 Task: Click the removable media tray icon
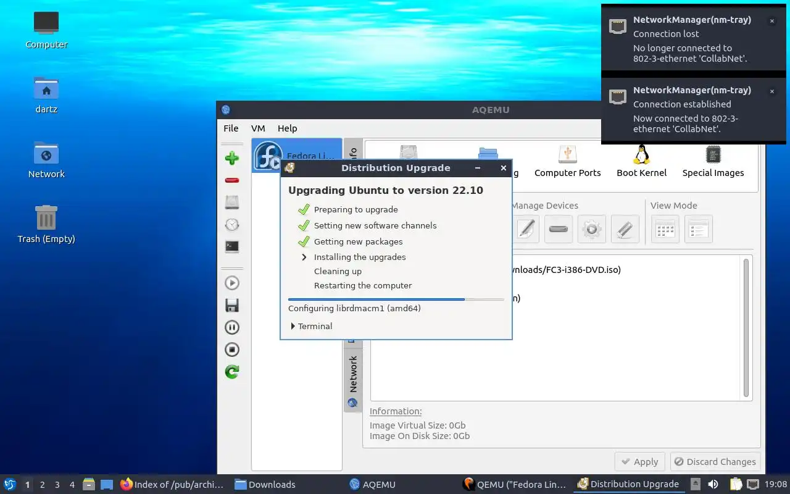click(x=696, y=484)
